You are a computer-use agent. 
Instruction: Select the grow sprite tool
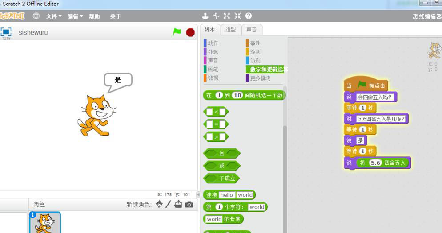tap(227, 16)
